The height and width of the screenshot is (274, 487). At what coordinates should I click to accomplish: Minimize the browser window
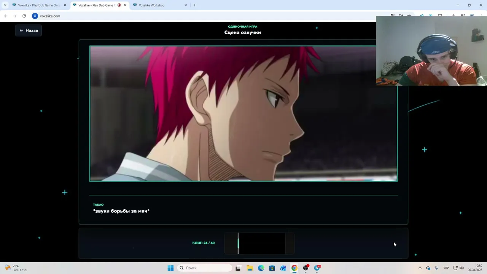tap(458, 5)
